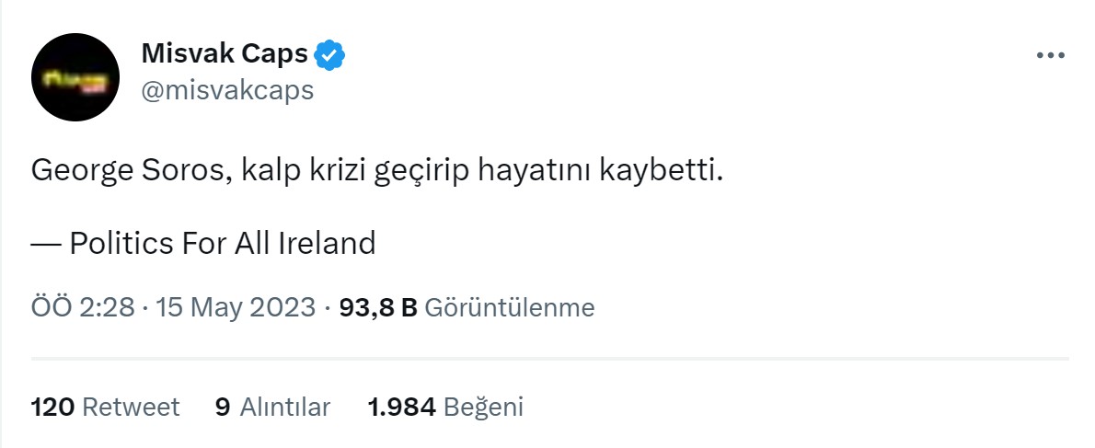
Task: Open the Alıntılar quotes list
Action: pos(284,407)
